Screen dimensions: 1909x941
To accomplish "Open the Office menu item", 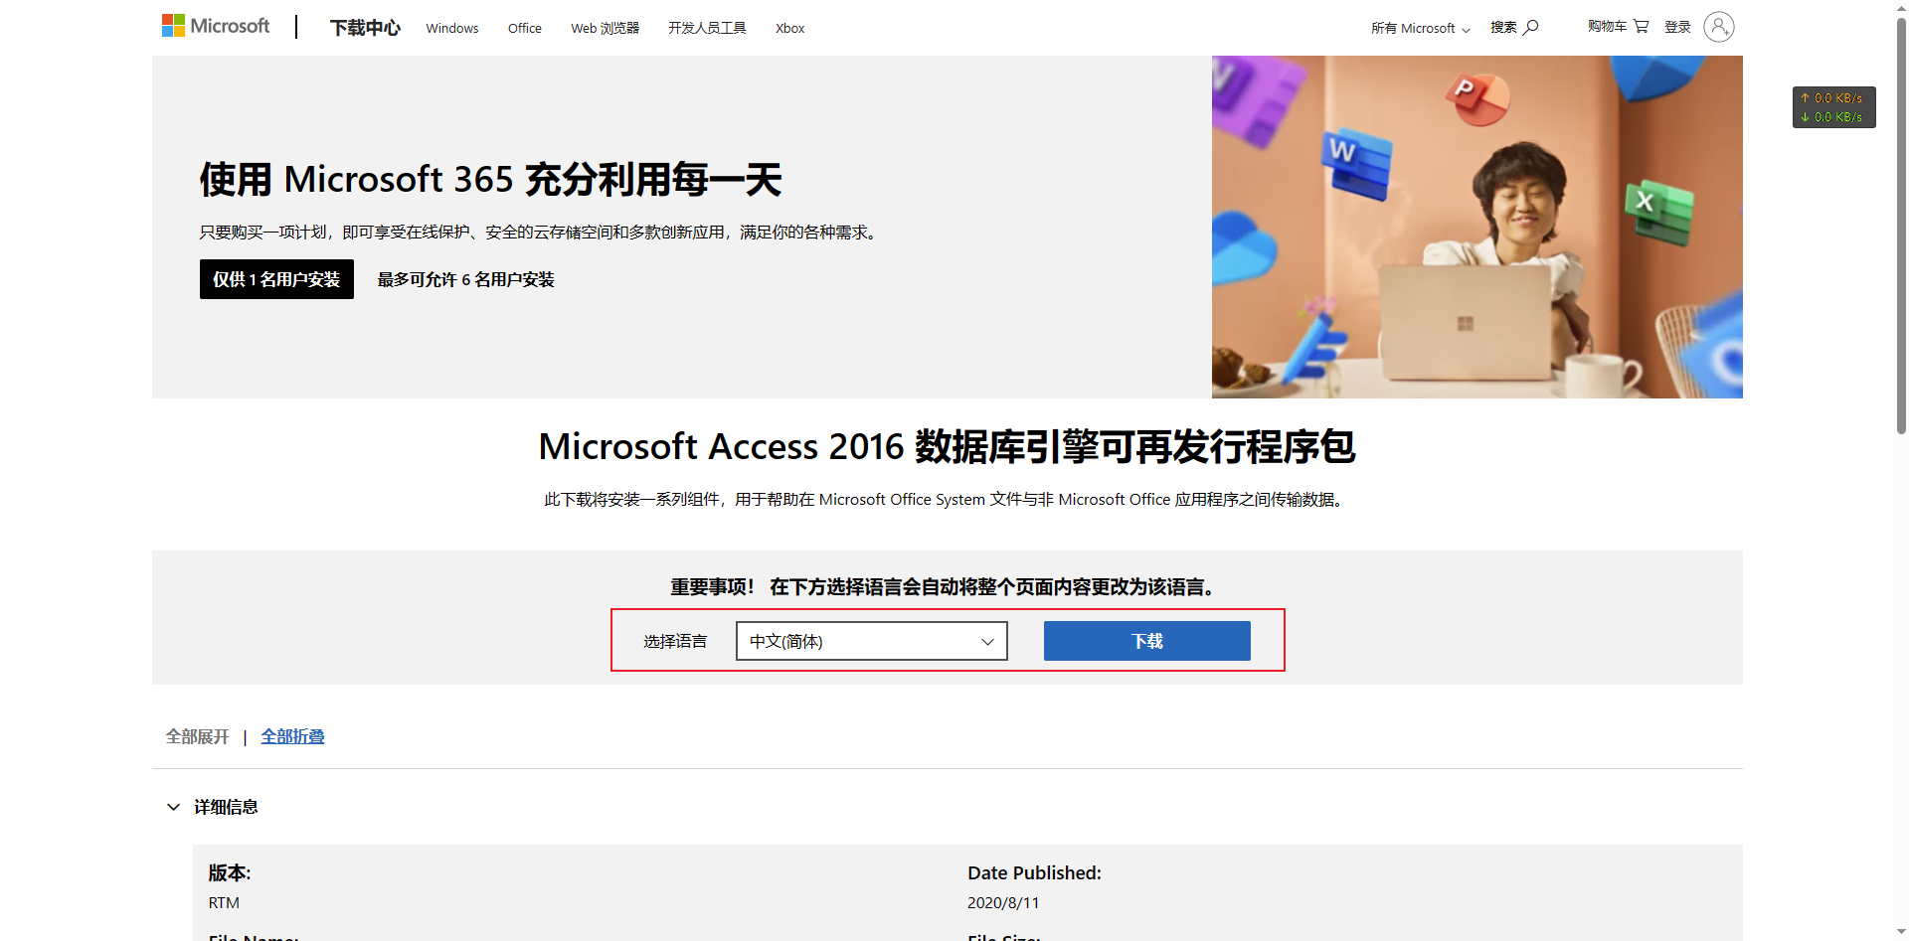I will 524,28.
